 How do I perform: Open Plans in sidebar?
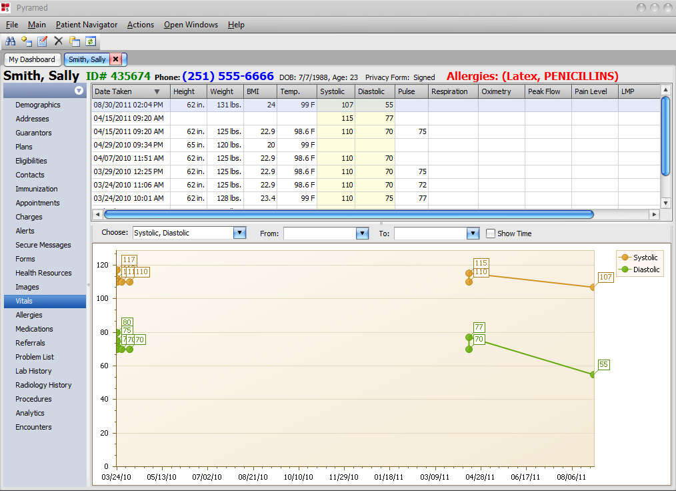tap(24, 147)
